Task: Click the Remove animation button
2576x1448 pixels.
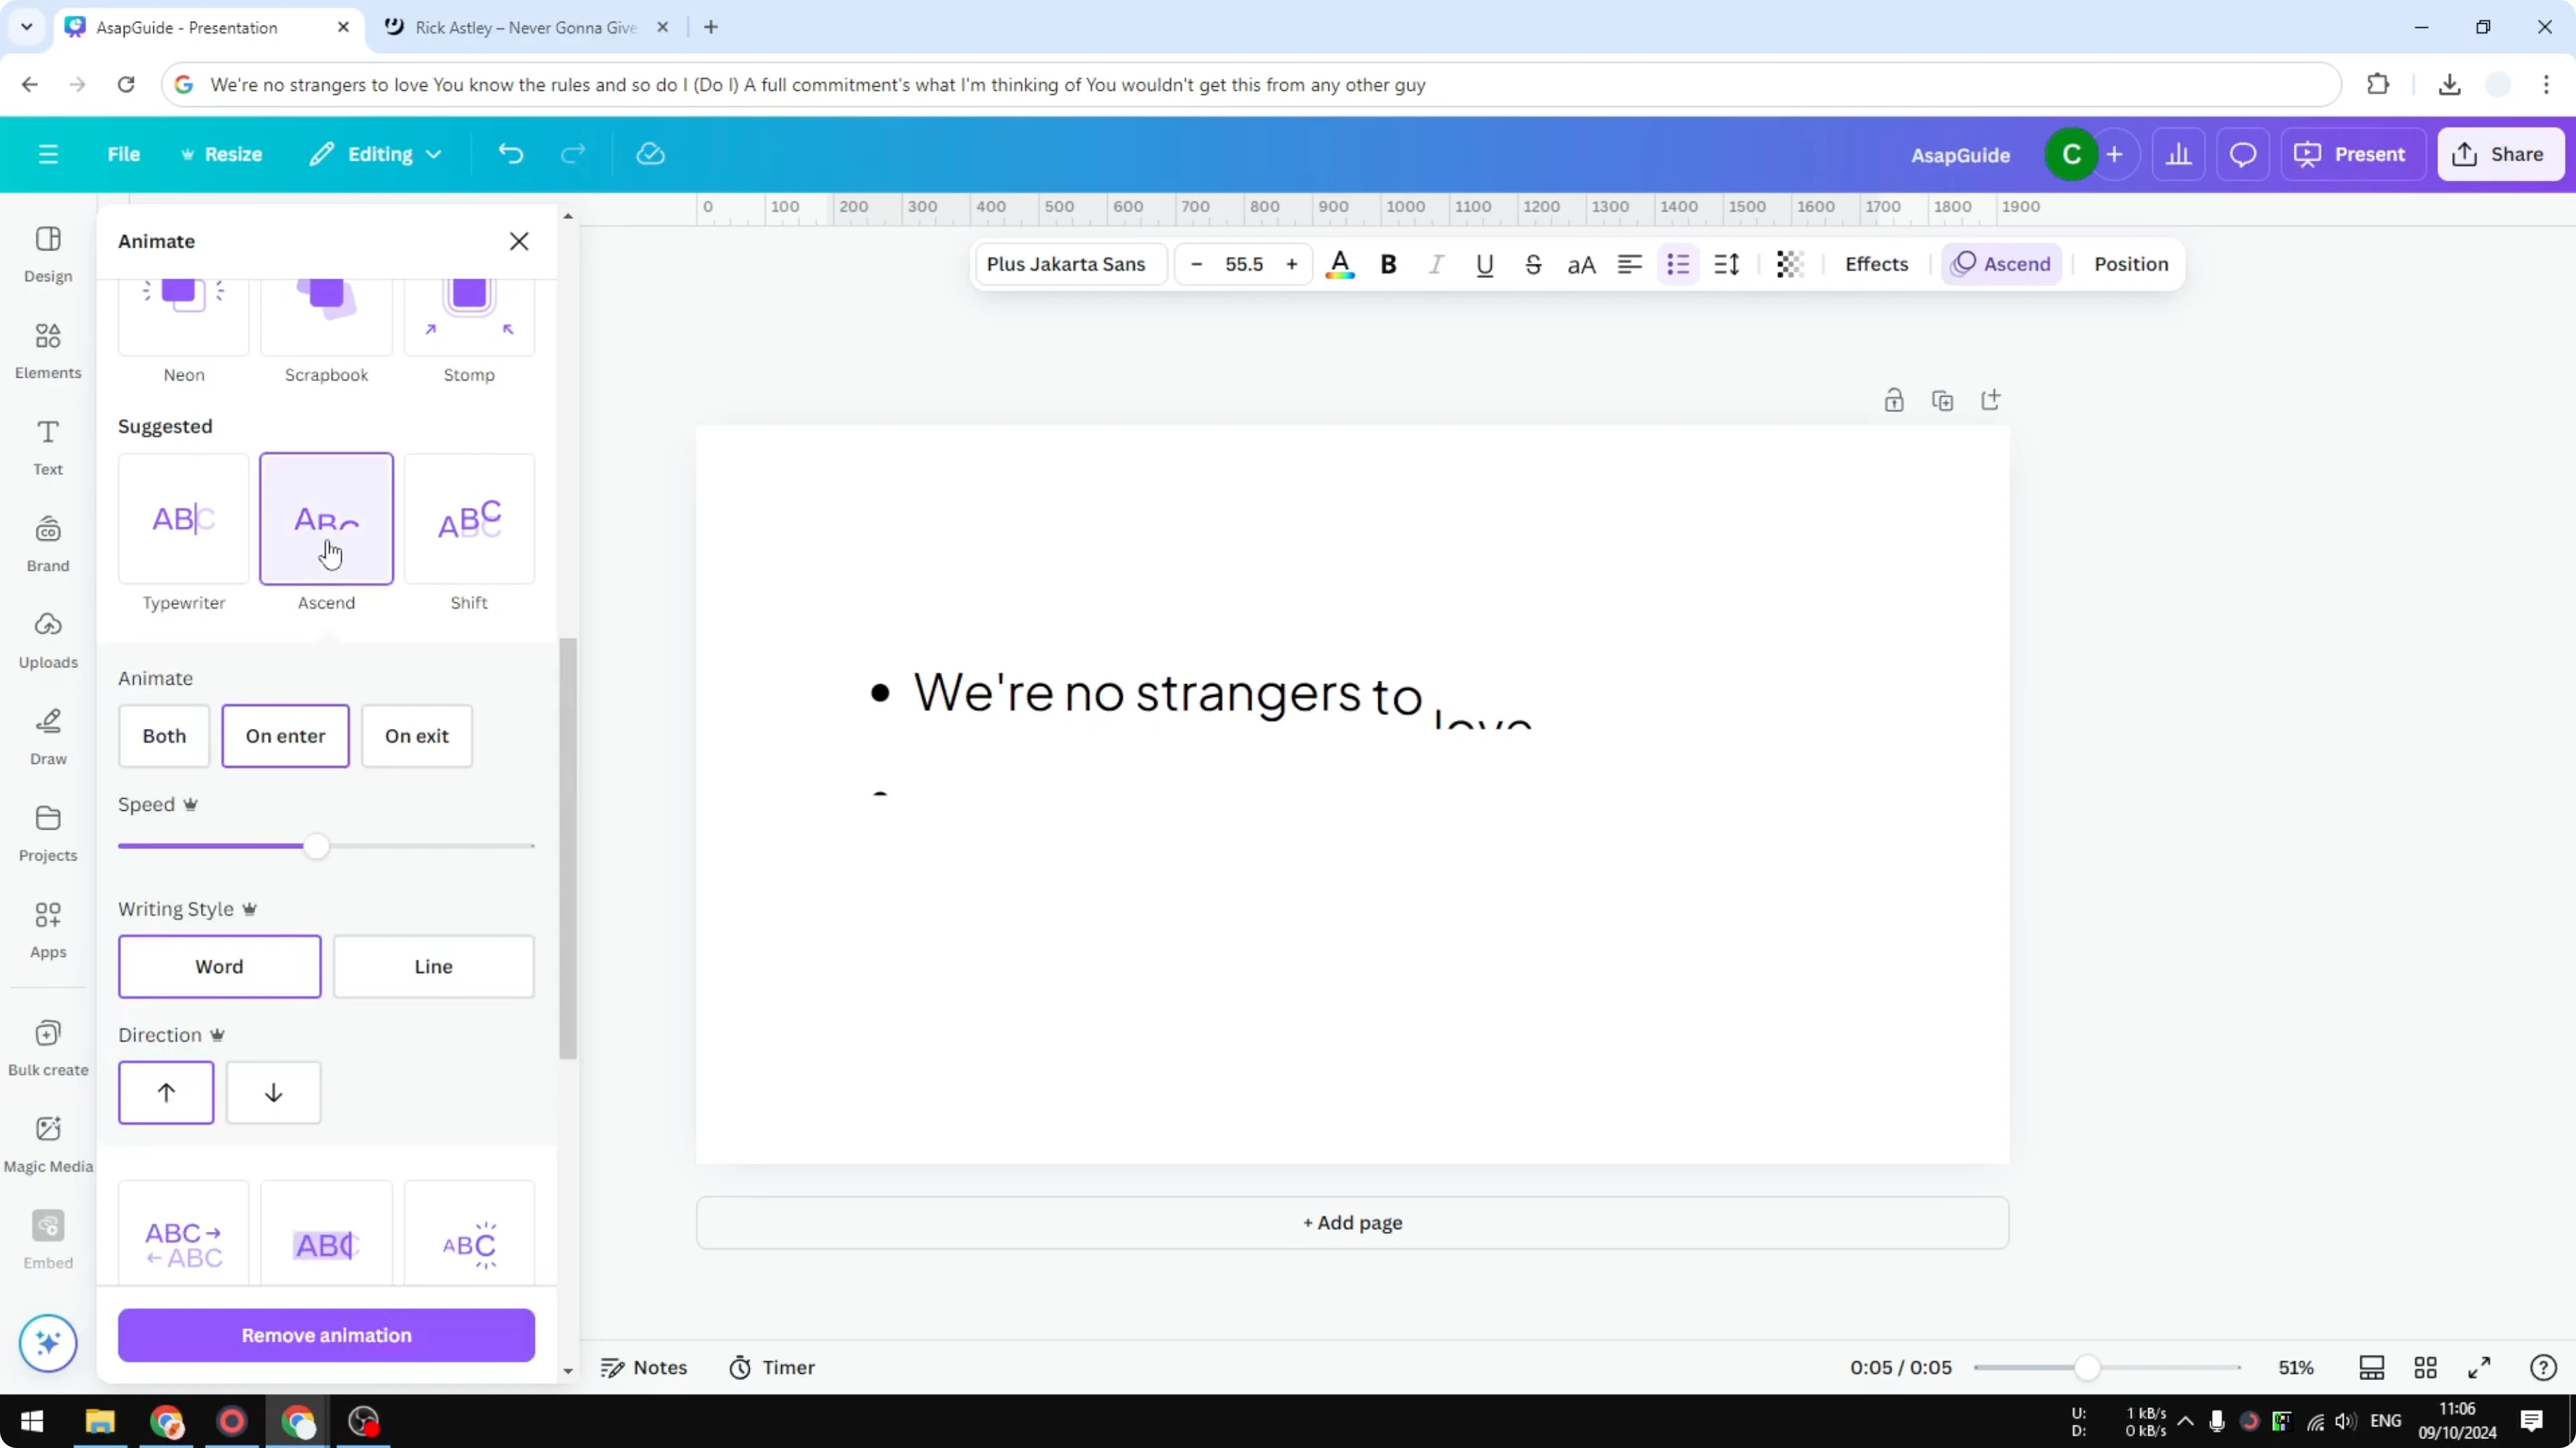Action: pos(326,1335)
